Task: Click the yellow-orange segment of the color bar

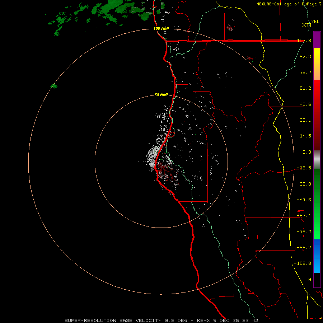Action: [x=317, y=64]
